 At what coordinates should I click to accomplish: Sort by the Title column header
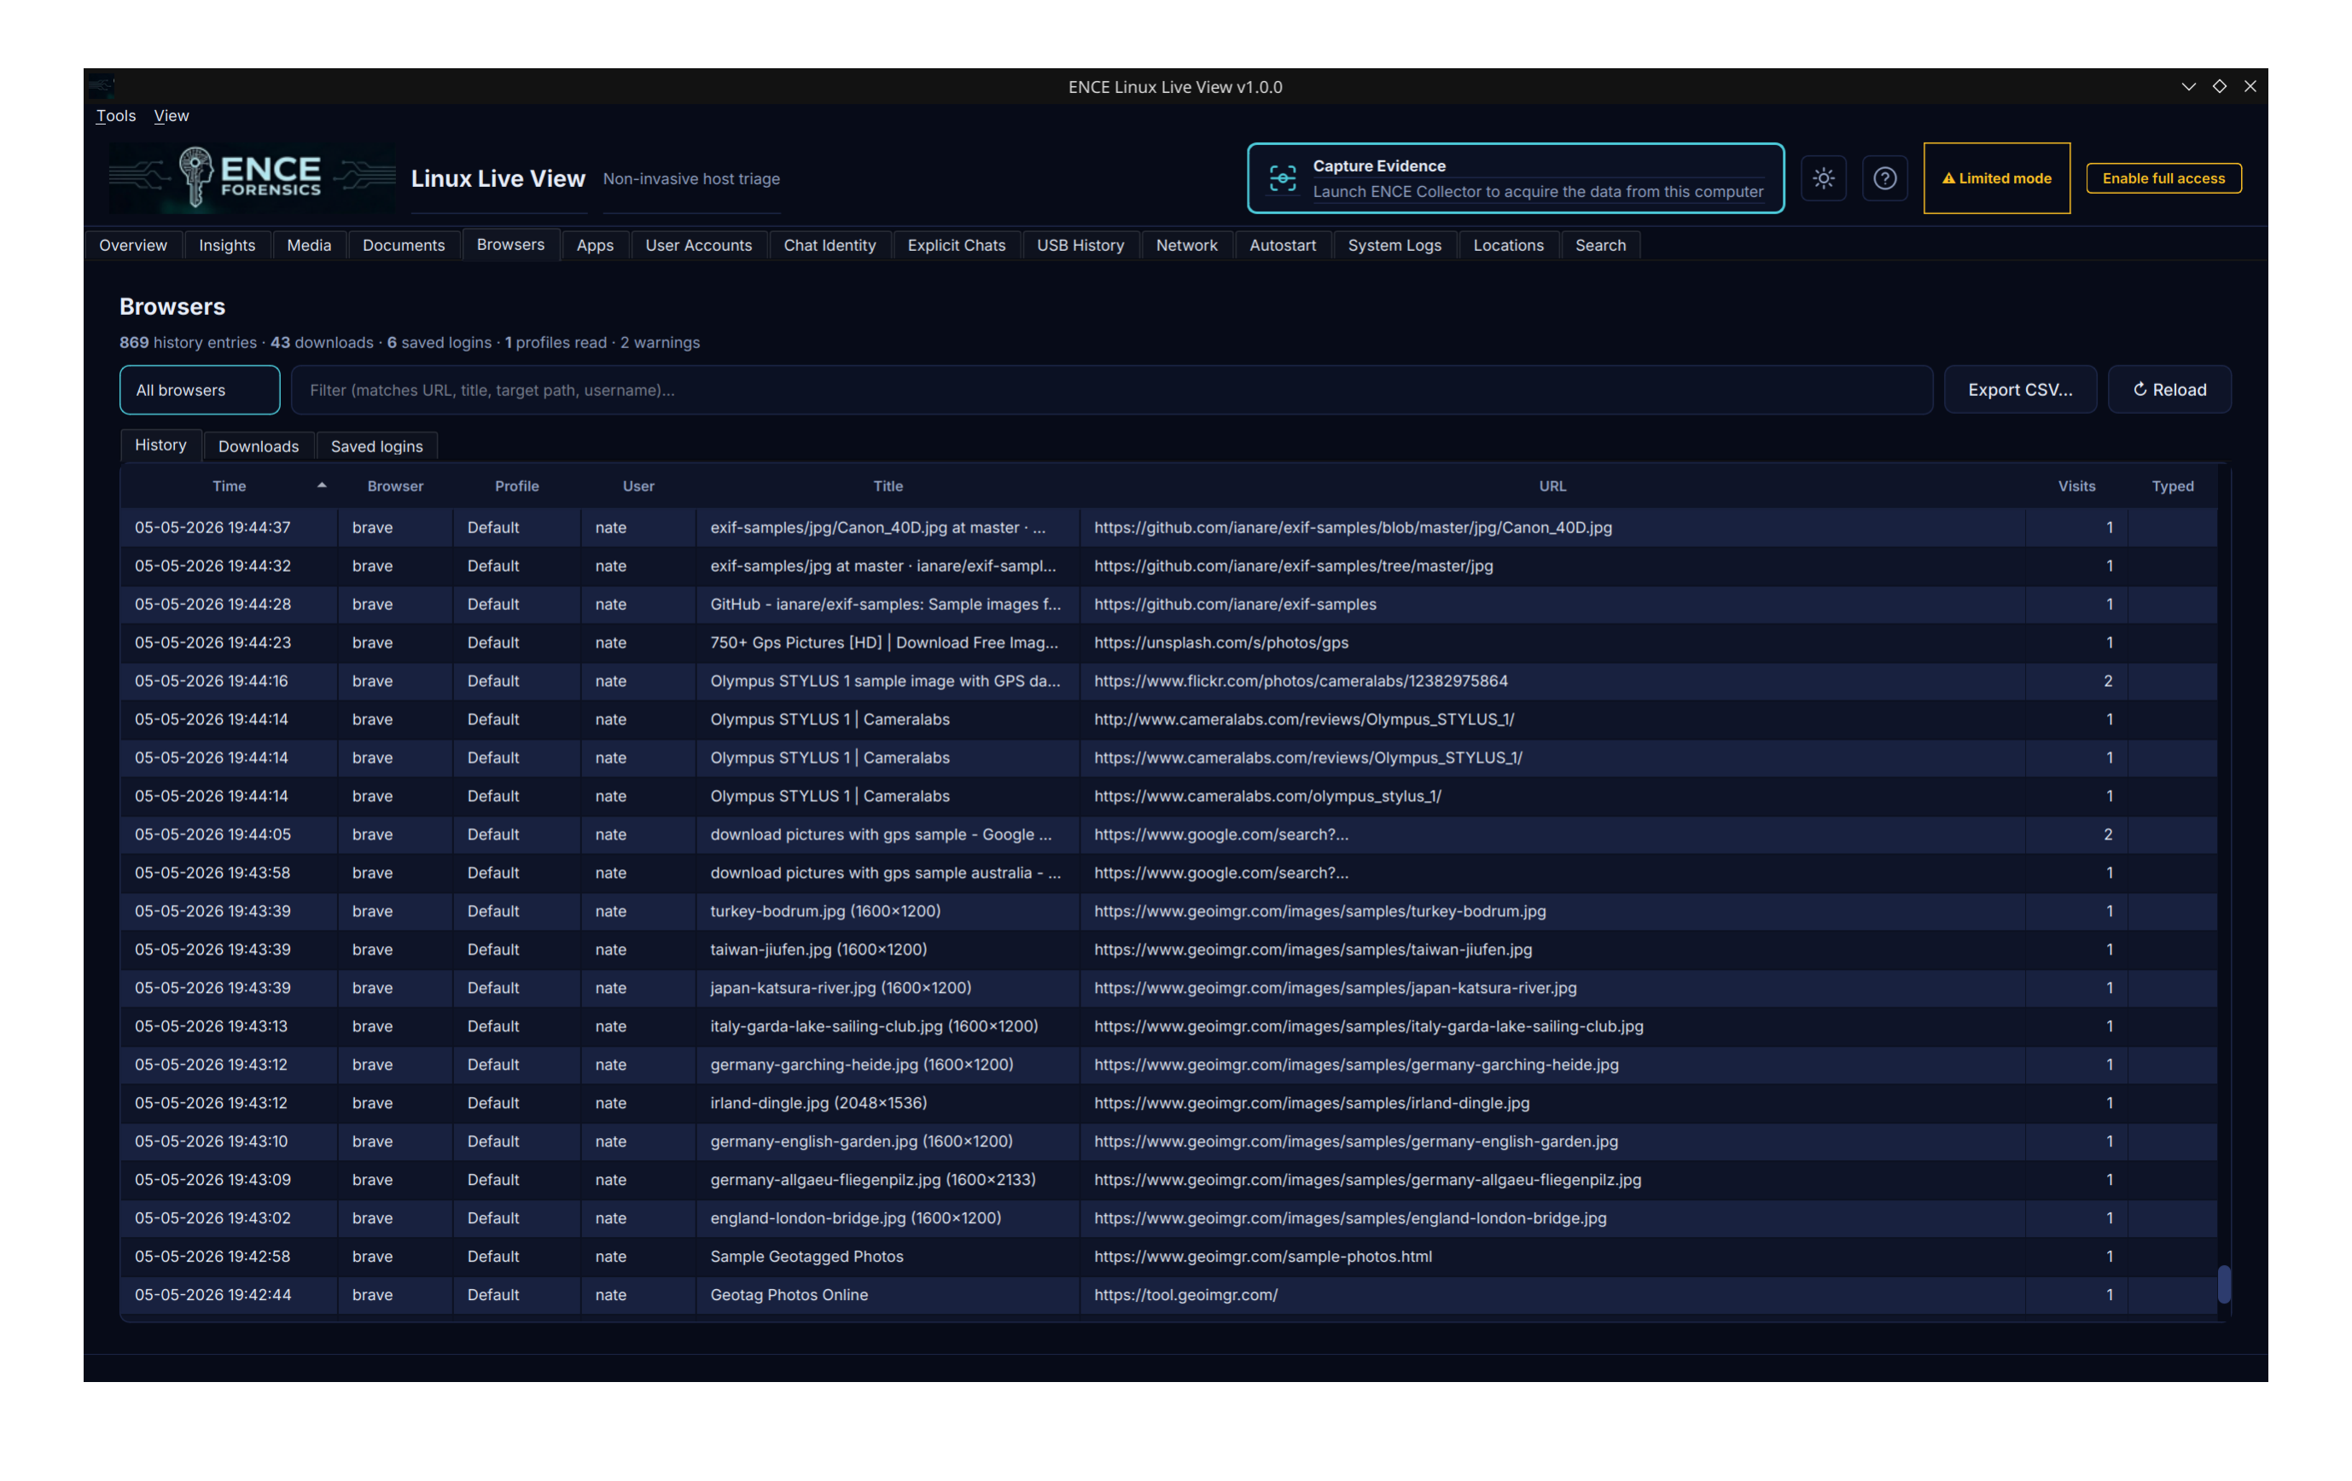click(887, 486)
